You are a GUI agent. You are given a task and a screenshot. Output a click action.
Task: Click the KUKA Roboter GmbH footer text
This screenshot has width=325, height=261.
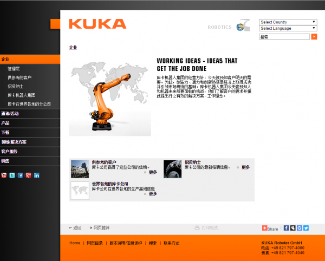[282, 243]
